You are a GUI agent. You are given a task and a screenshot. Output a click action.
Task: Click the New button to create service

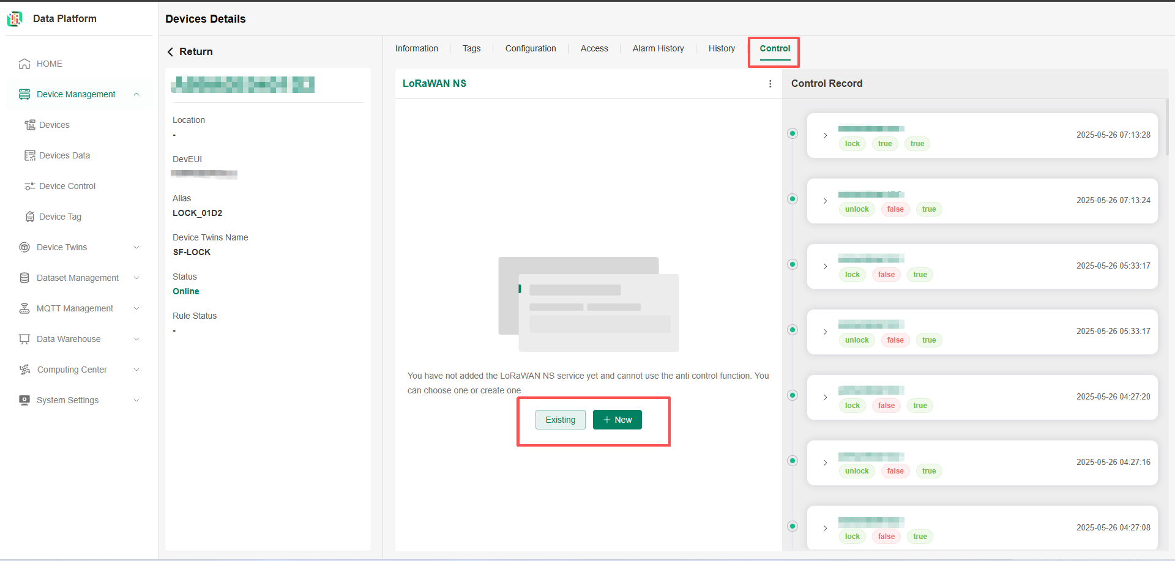617,420
